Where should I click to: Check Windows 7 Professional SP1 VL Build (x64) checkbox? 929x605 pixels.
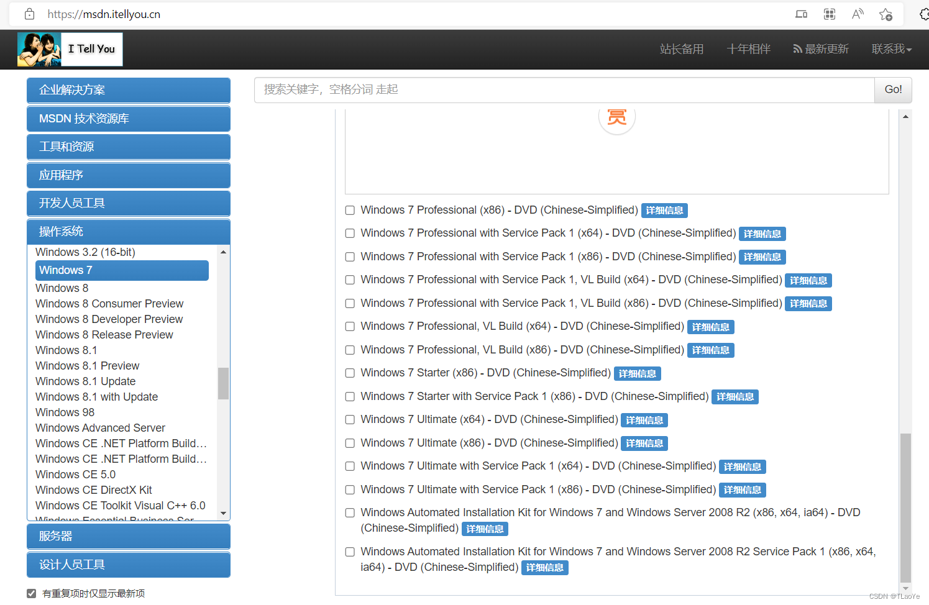(x=350, y=280)
